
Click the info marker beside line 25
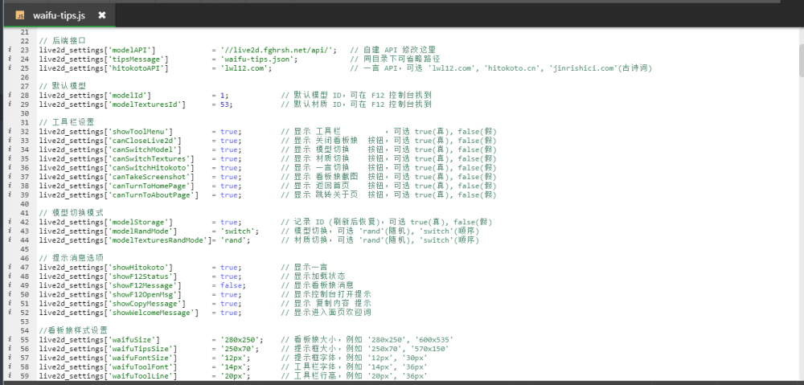click(x=8, y=68)
